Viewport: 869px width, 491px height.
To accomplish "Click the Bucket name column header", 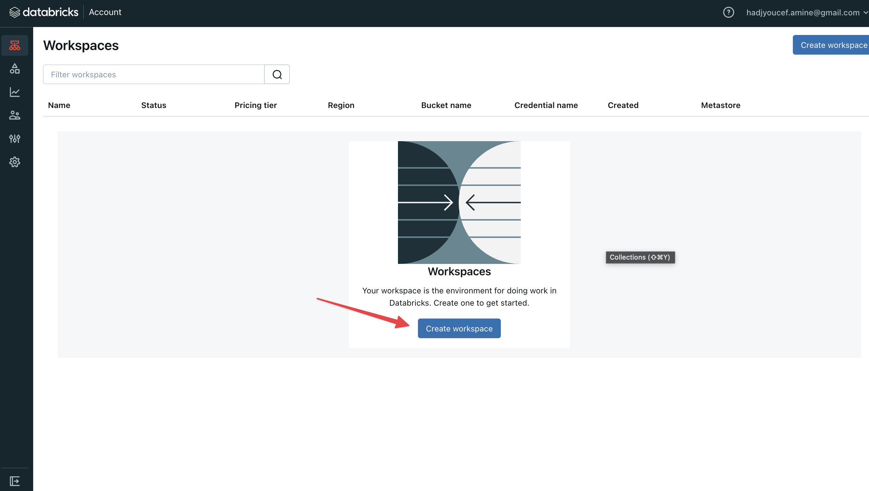I will pyautogui.click(x=446, y=105).
